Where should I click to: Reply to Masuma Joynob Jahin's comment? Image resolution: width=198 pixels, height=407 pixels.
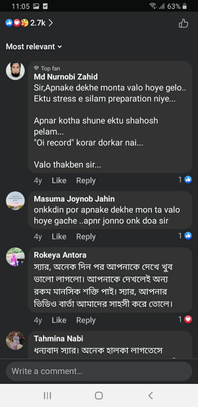pos(86,237)
